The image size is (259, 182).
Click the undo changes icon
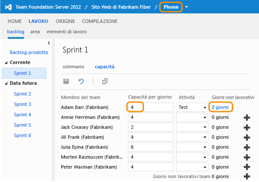(81, 81)
